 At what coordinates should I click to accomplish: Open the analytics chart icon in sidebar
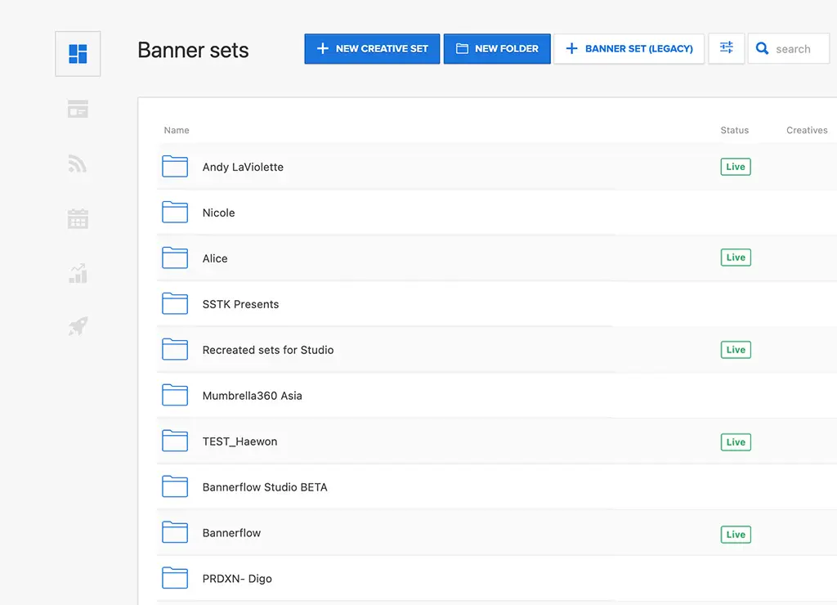(78, 273)
